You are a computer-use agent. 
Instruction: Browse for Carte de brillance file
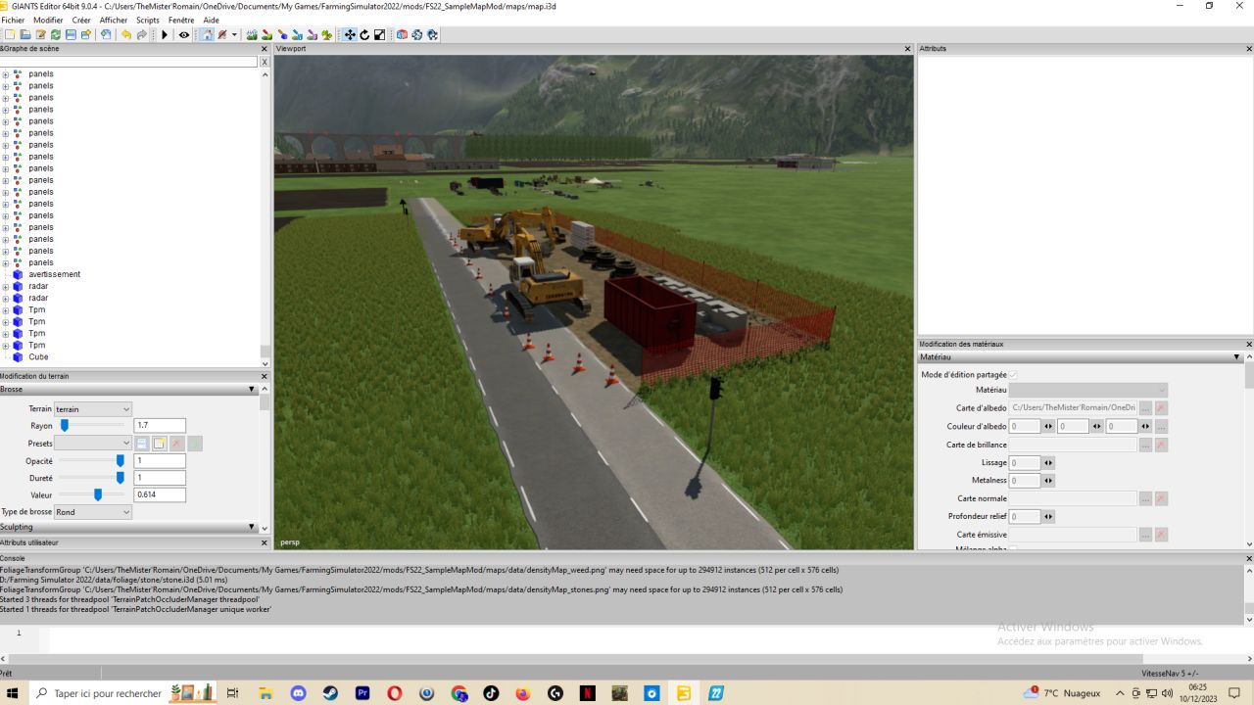(1145, 445)
